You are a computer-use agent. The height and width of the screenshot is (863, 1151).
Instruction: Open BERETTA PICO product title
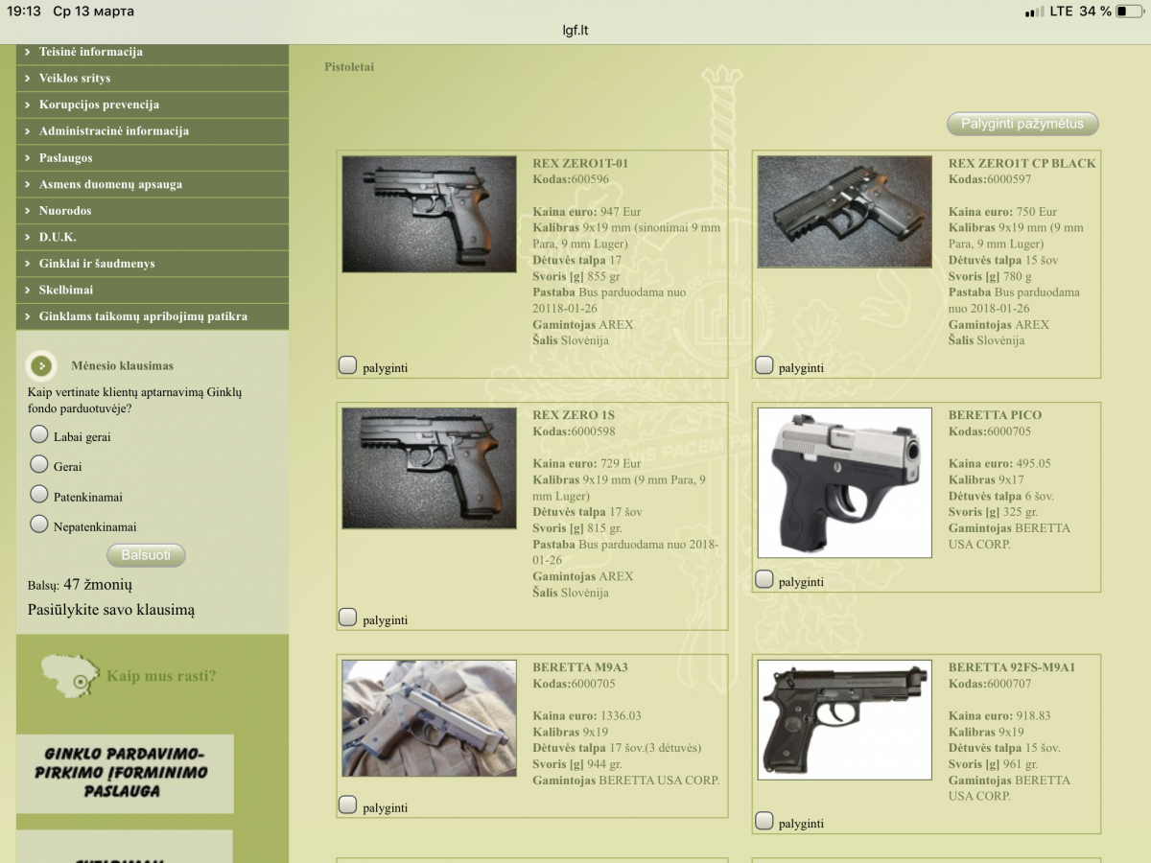point(995,415)
